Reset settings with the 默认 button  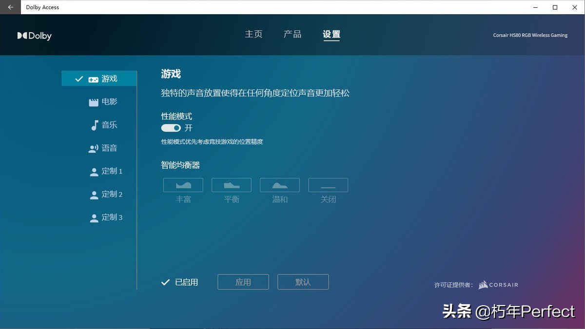click(x=303, y=282)
